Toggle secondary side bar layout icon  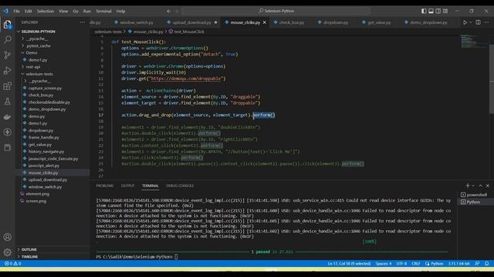click(x=438, y=11)
